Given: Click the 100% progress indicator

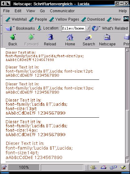Looking at the screenshot, I should (x=24, y=167).
